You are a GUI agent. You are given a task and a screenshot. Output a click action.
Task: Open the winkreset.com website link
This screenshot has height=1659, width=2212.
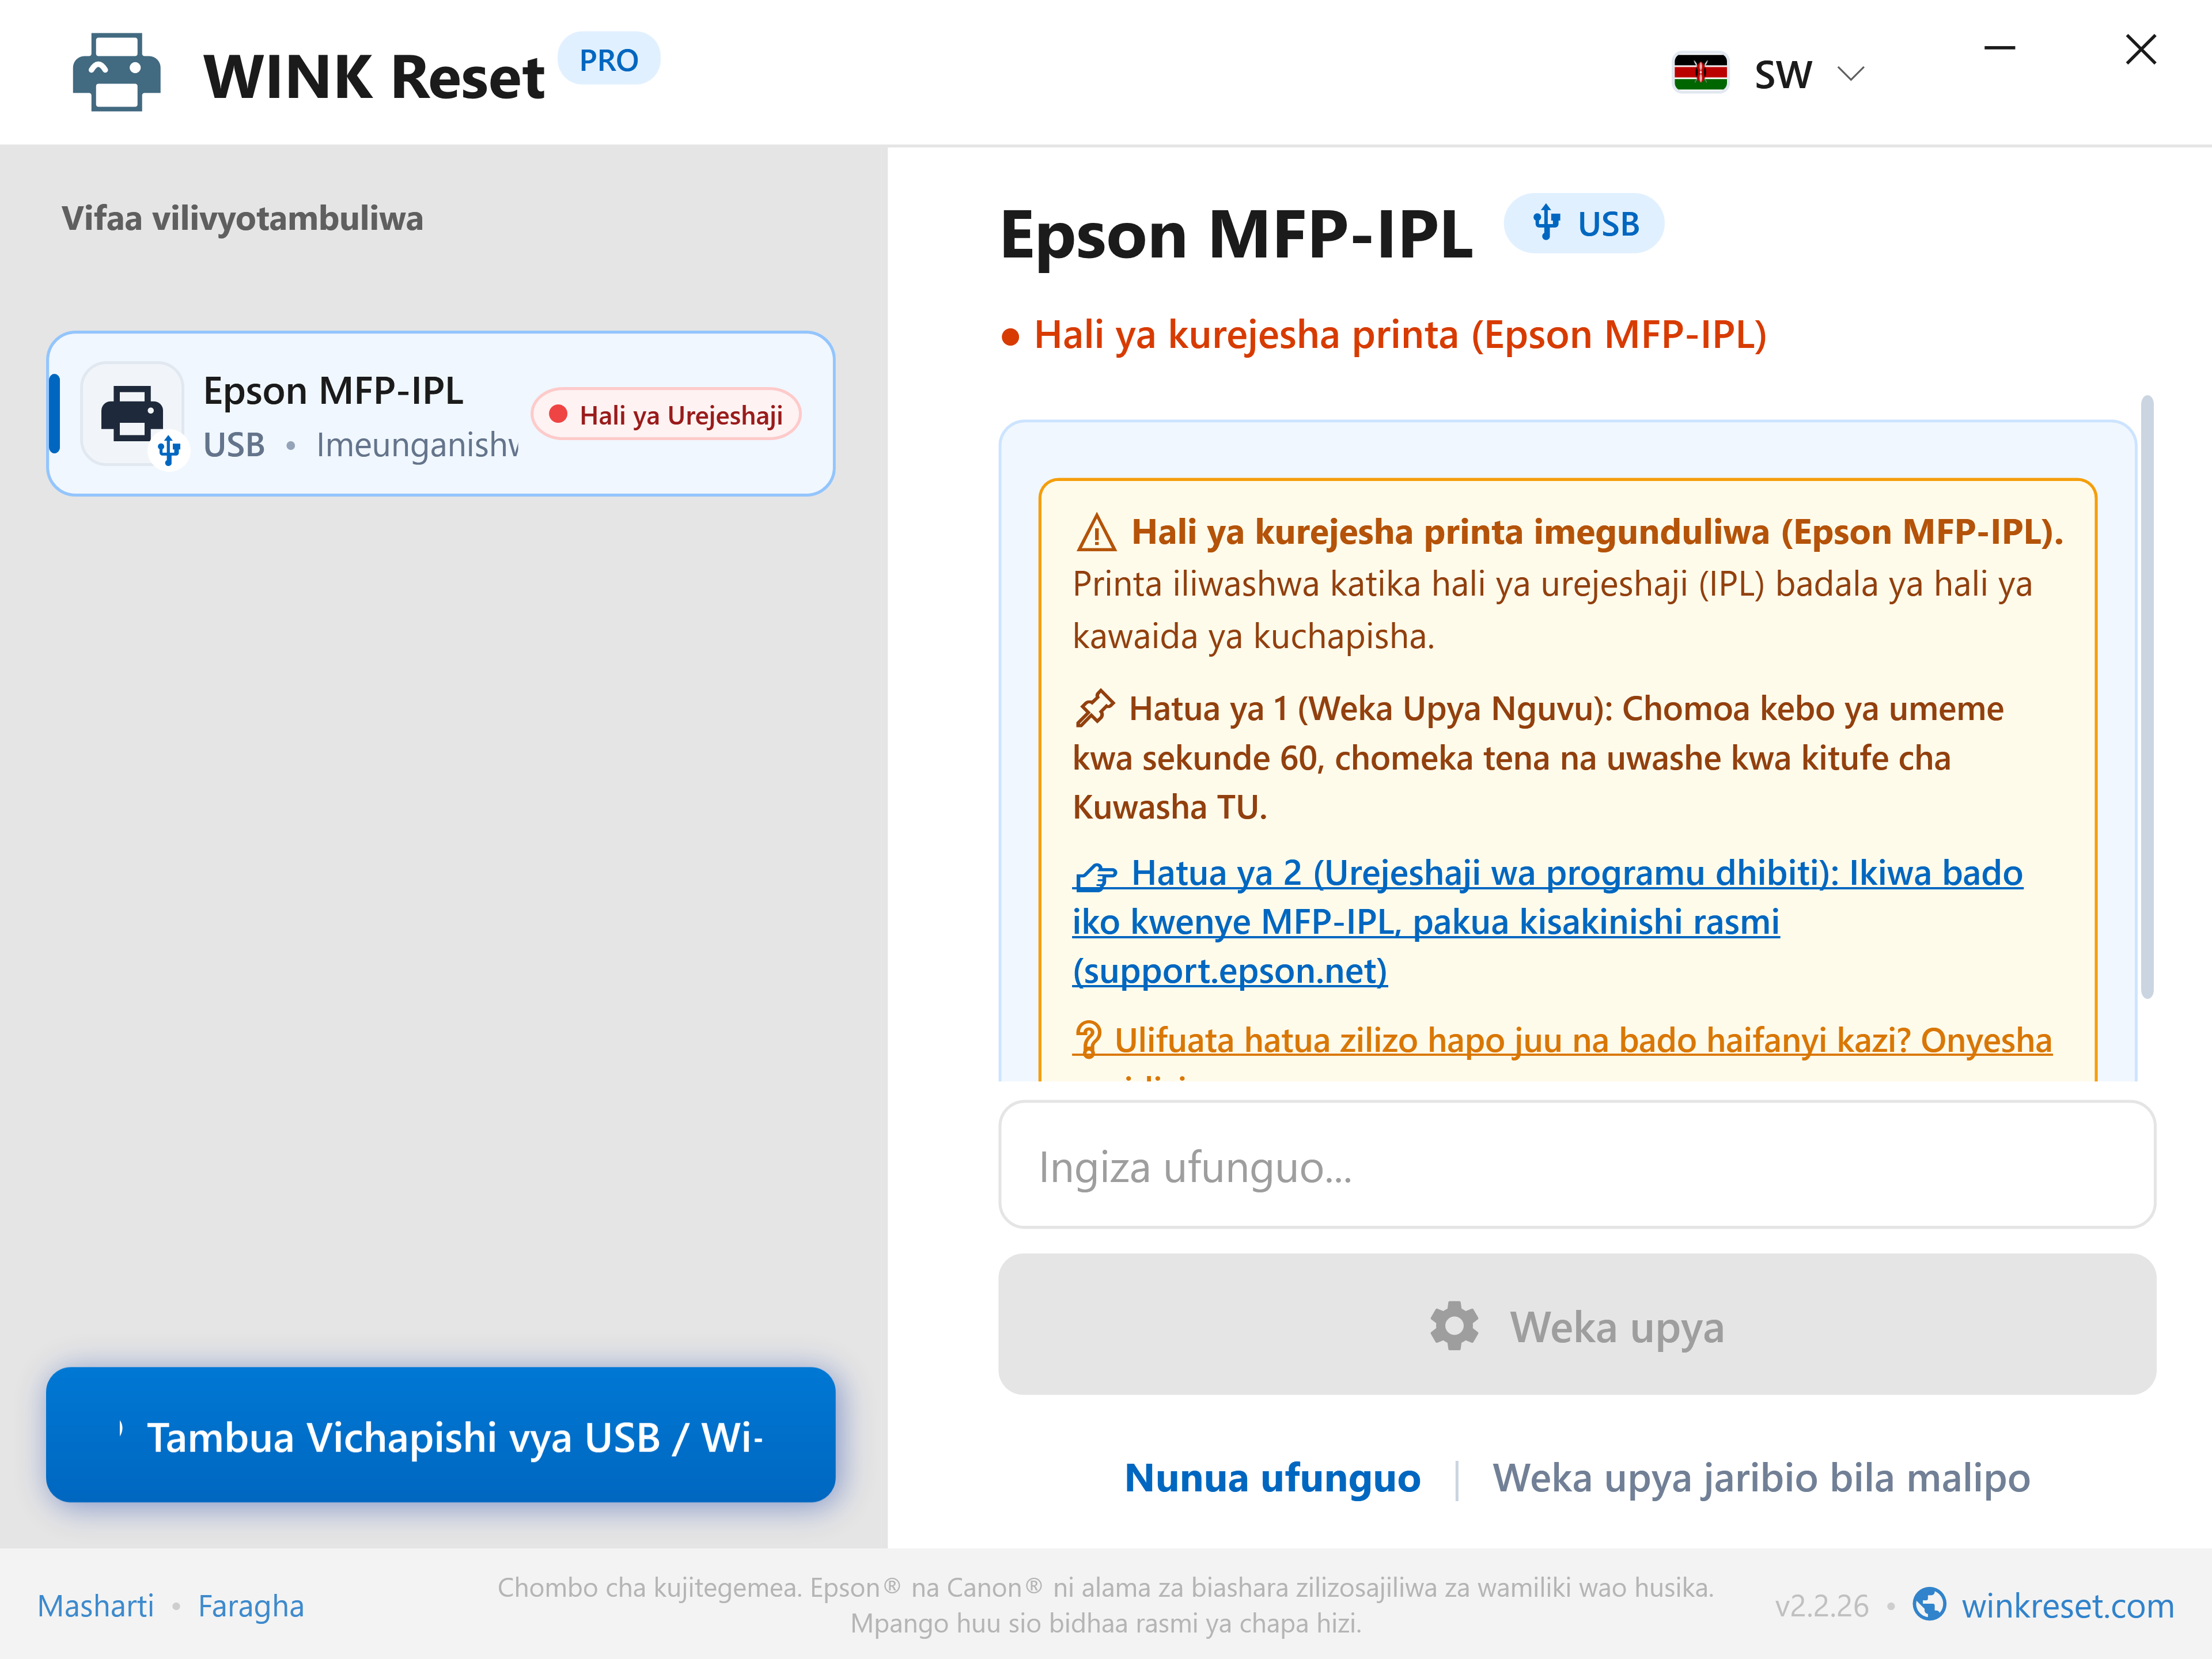(x=2067, y=1606)
